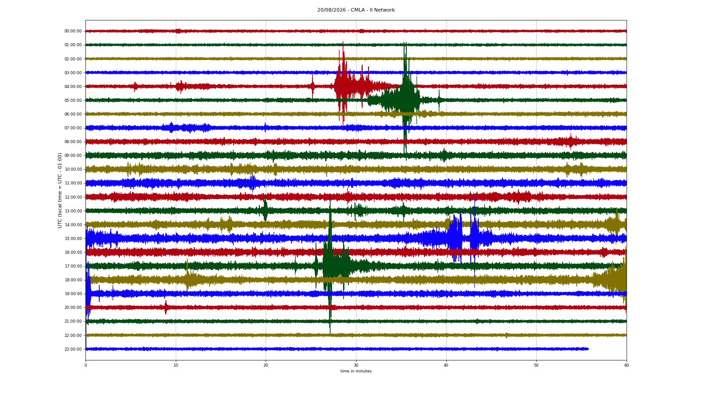
Task: Select the 00:00:00 trace label
Action: click(x=73, y=31)
